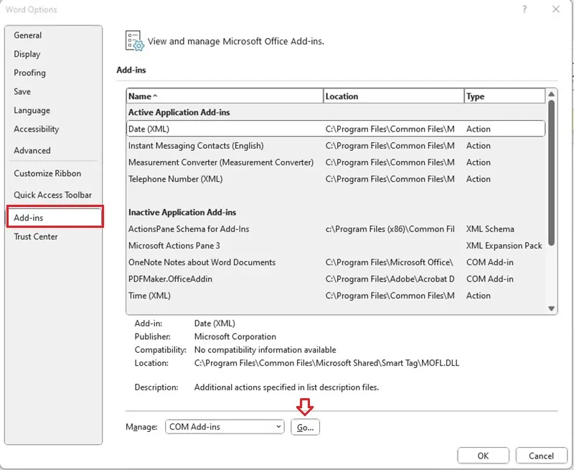This screenshot has height=470, width=574.
Task: Cancel the Word Options dialog
Action: coord(541,456)
